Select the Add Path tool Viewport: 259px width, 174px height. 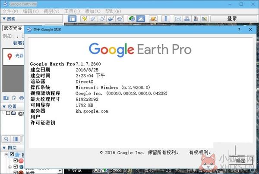102,19
